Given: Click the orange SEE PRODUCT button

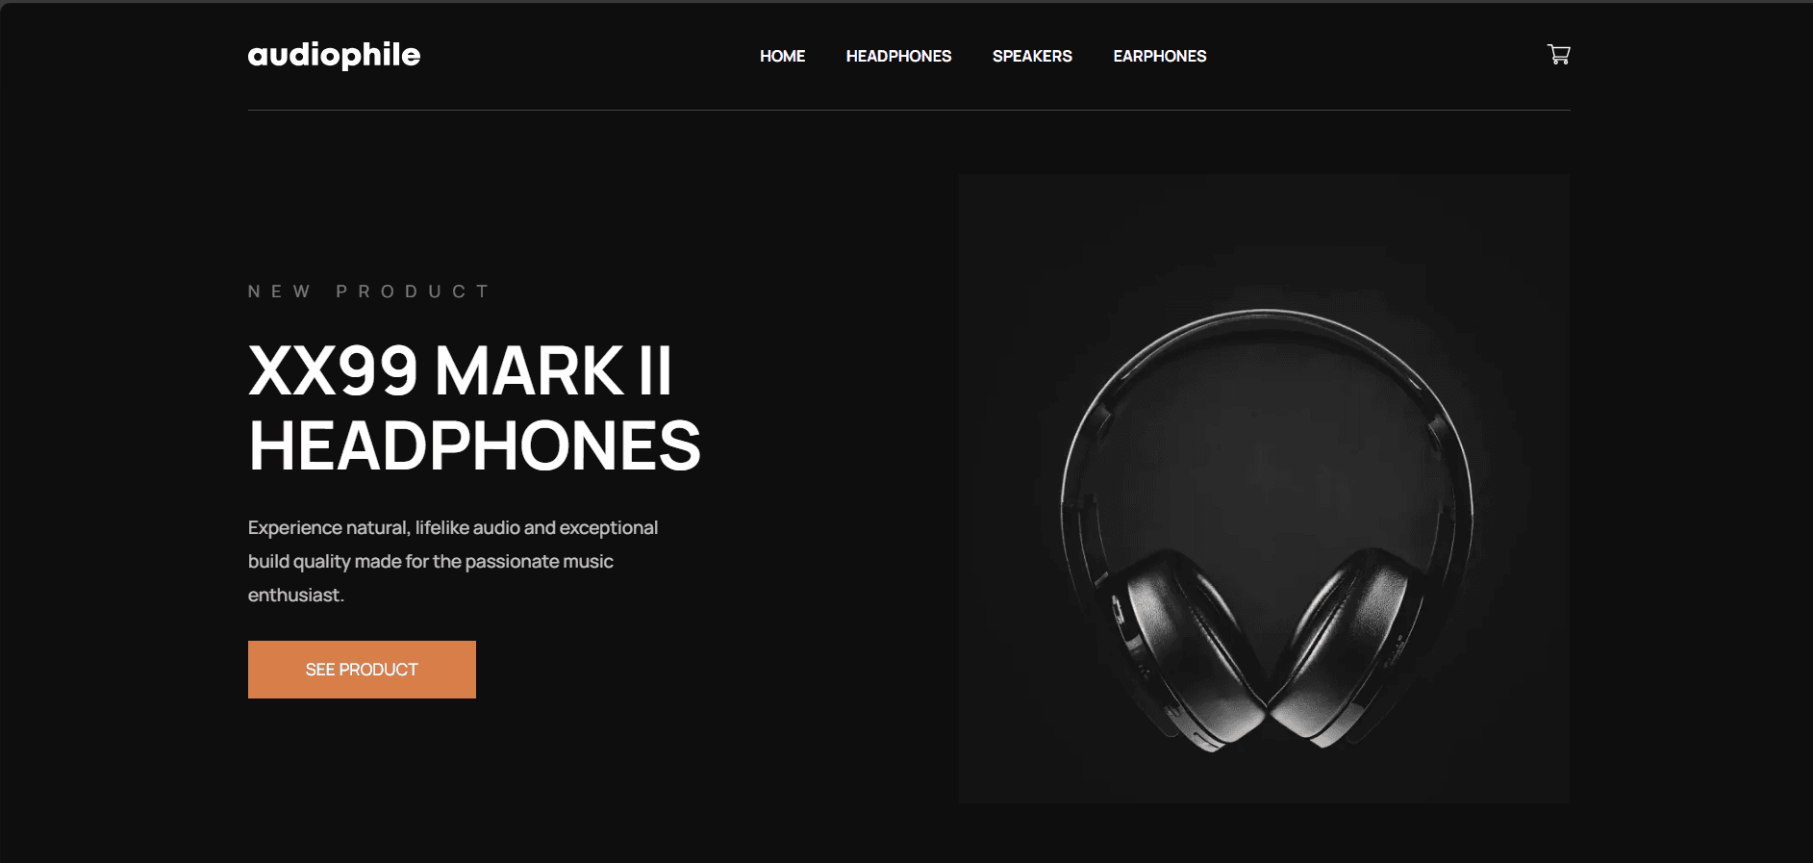Looking at the screenshot, I should pyautogui.click(x=362, y=670).
